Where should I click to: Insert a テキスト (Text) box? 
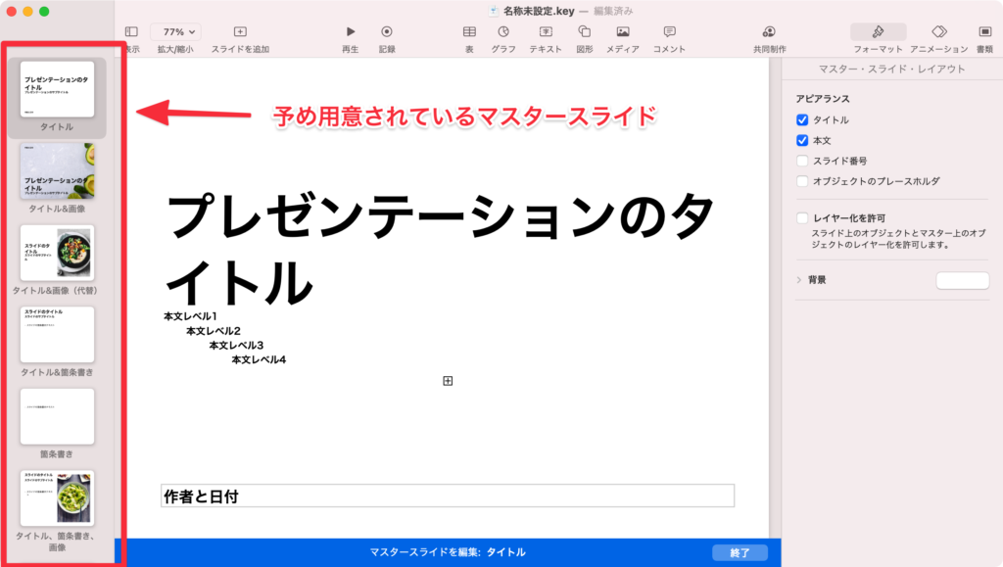pos(547,31)
